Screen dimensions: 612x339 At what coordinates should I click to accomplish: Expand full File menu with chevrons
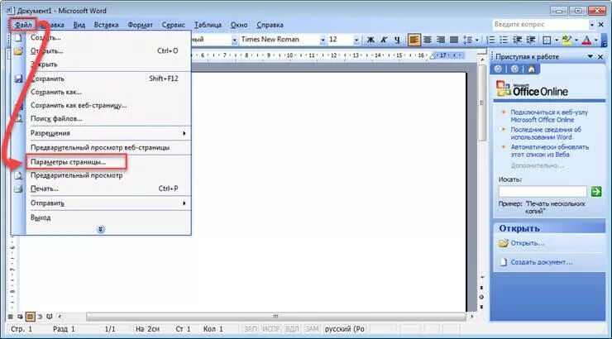(101, 229)
